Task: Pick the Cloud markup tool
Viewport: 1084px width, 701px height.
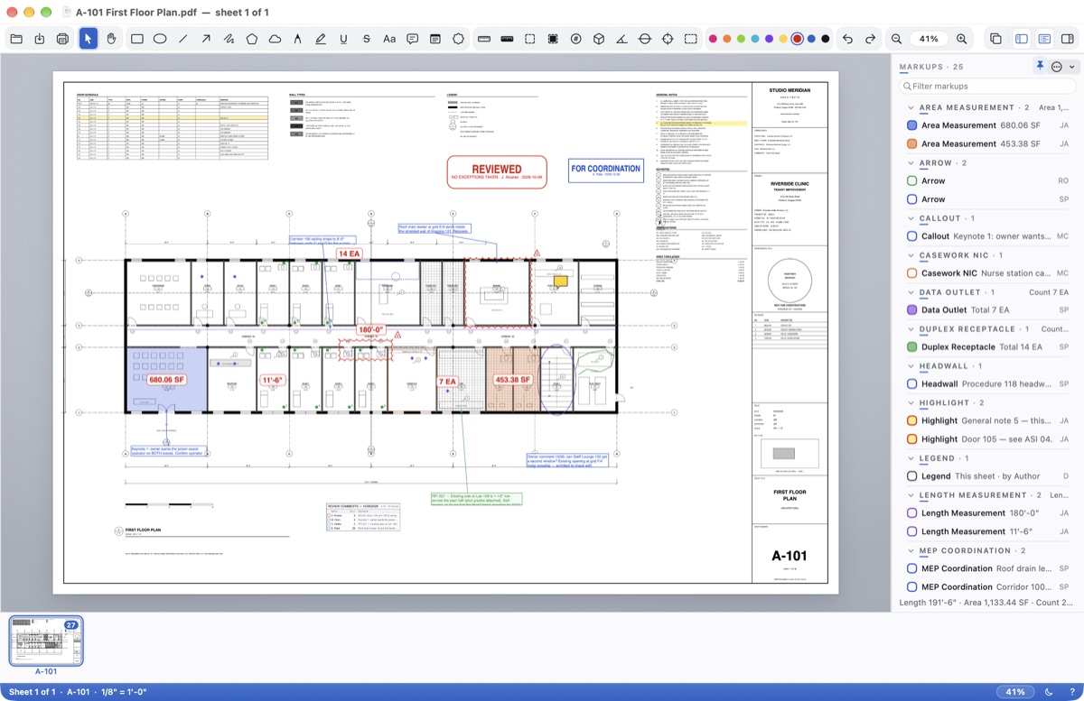Action: click(x=275, y=39)
